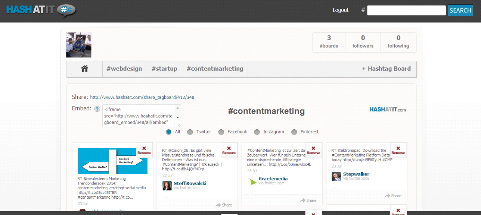Select the Pinterest filter radio button

[294, 132]
